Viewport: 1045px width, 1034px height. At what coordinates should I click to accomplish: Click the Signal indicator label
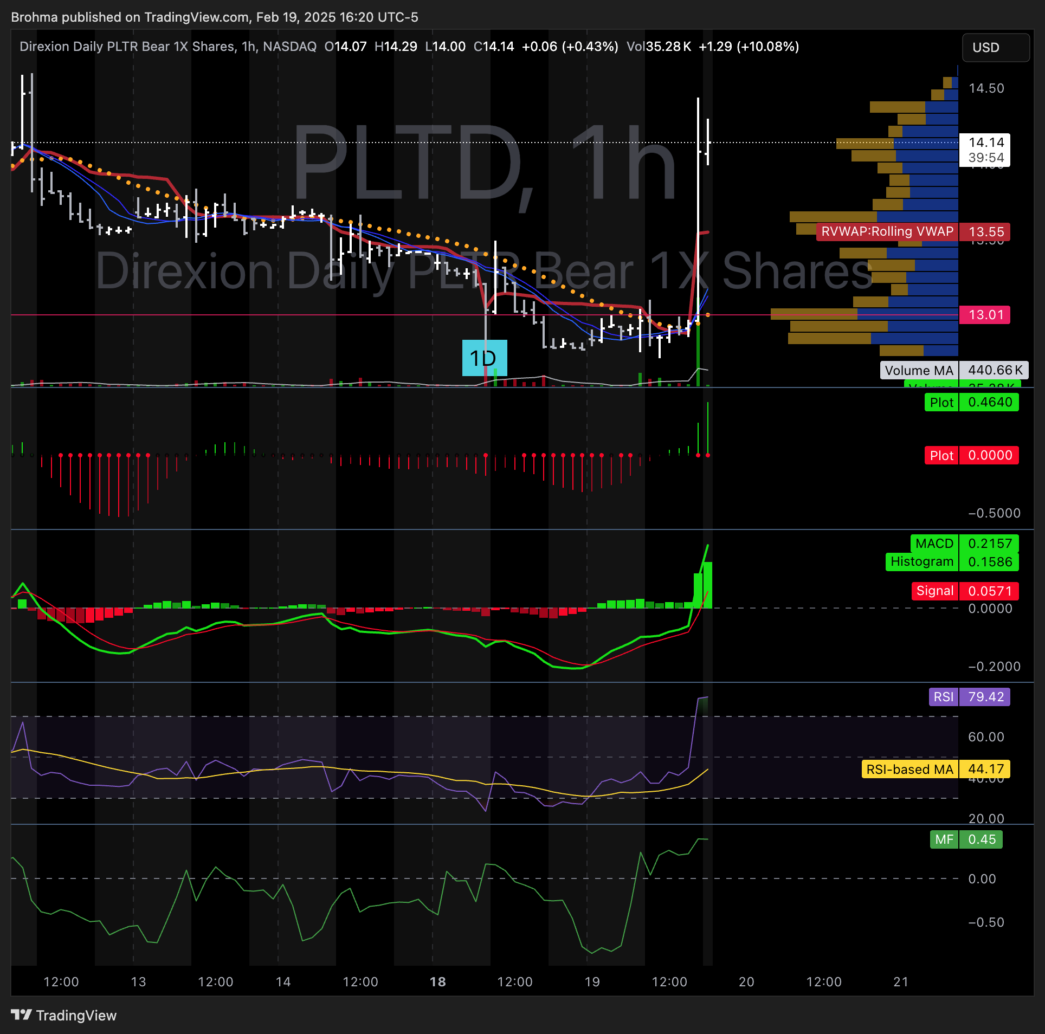[x=935, y=591]
